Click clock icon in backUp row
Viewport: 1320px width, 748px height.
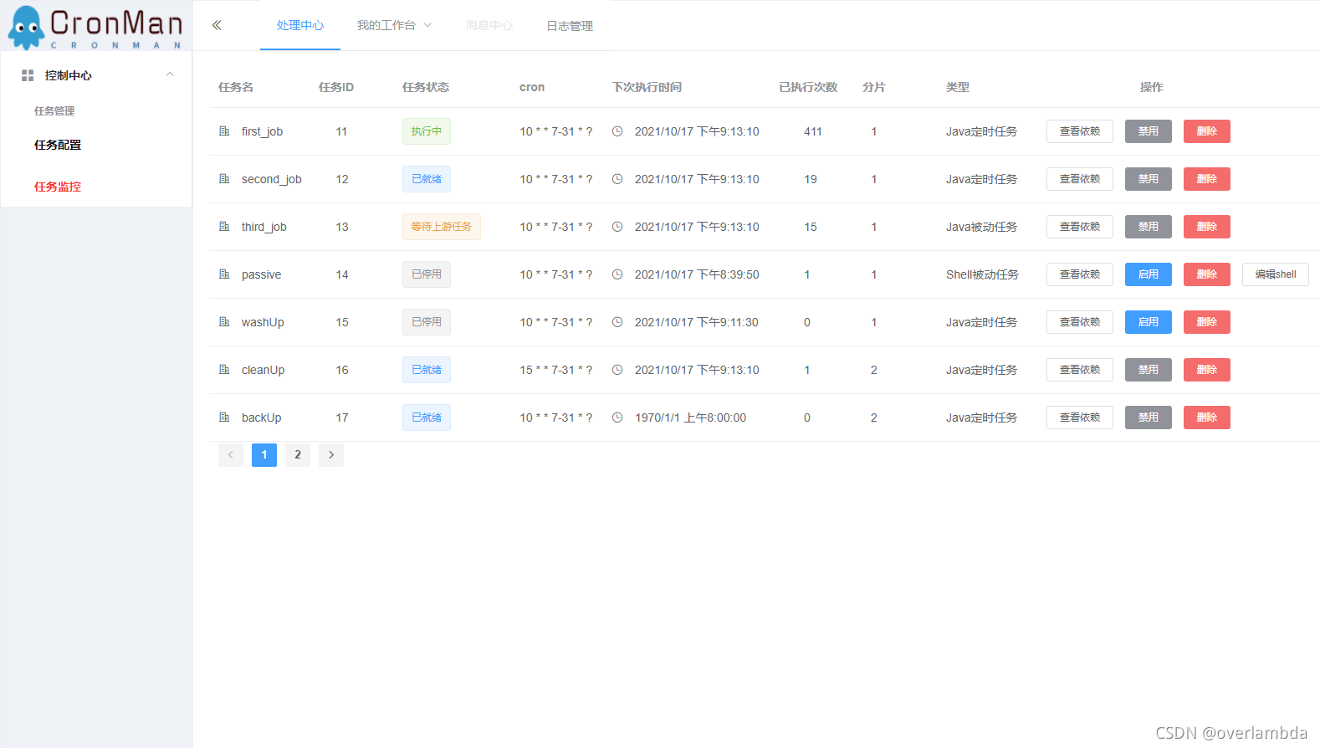tap(617, 418)
